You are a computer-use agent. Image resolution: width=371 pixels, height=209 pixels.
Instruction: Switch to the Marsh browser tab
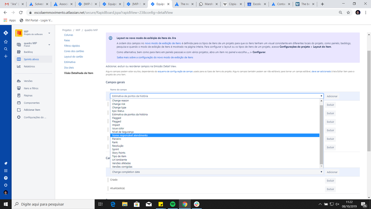point(208,4)
